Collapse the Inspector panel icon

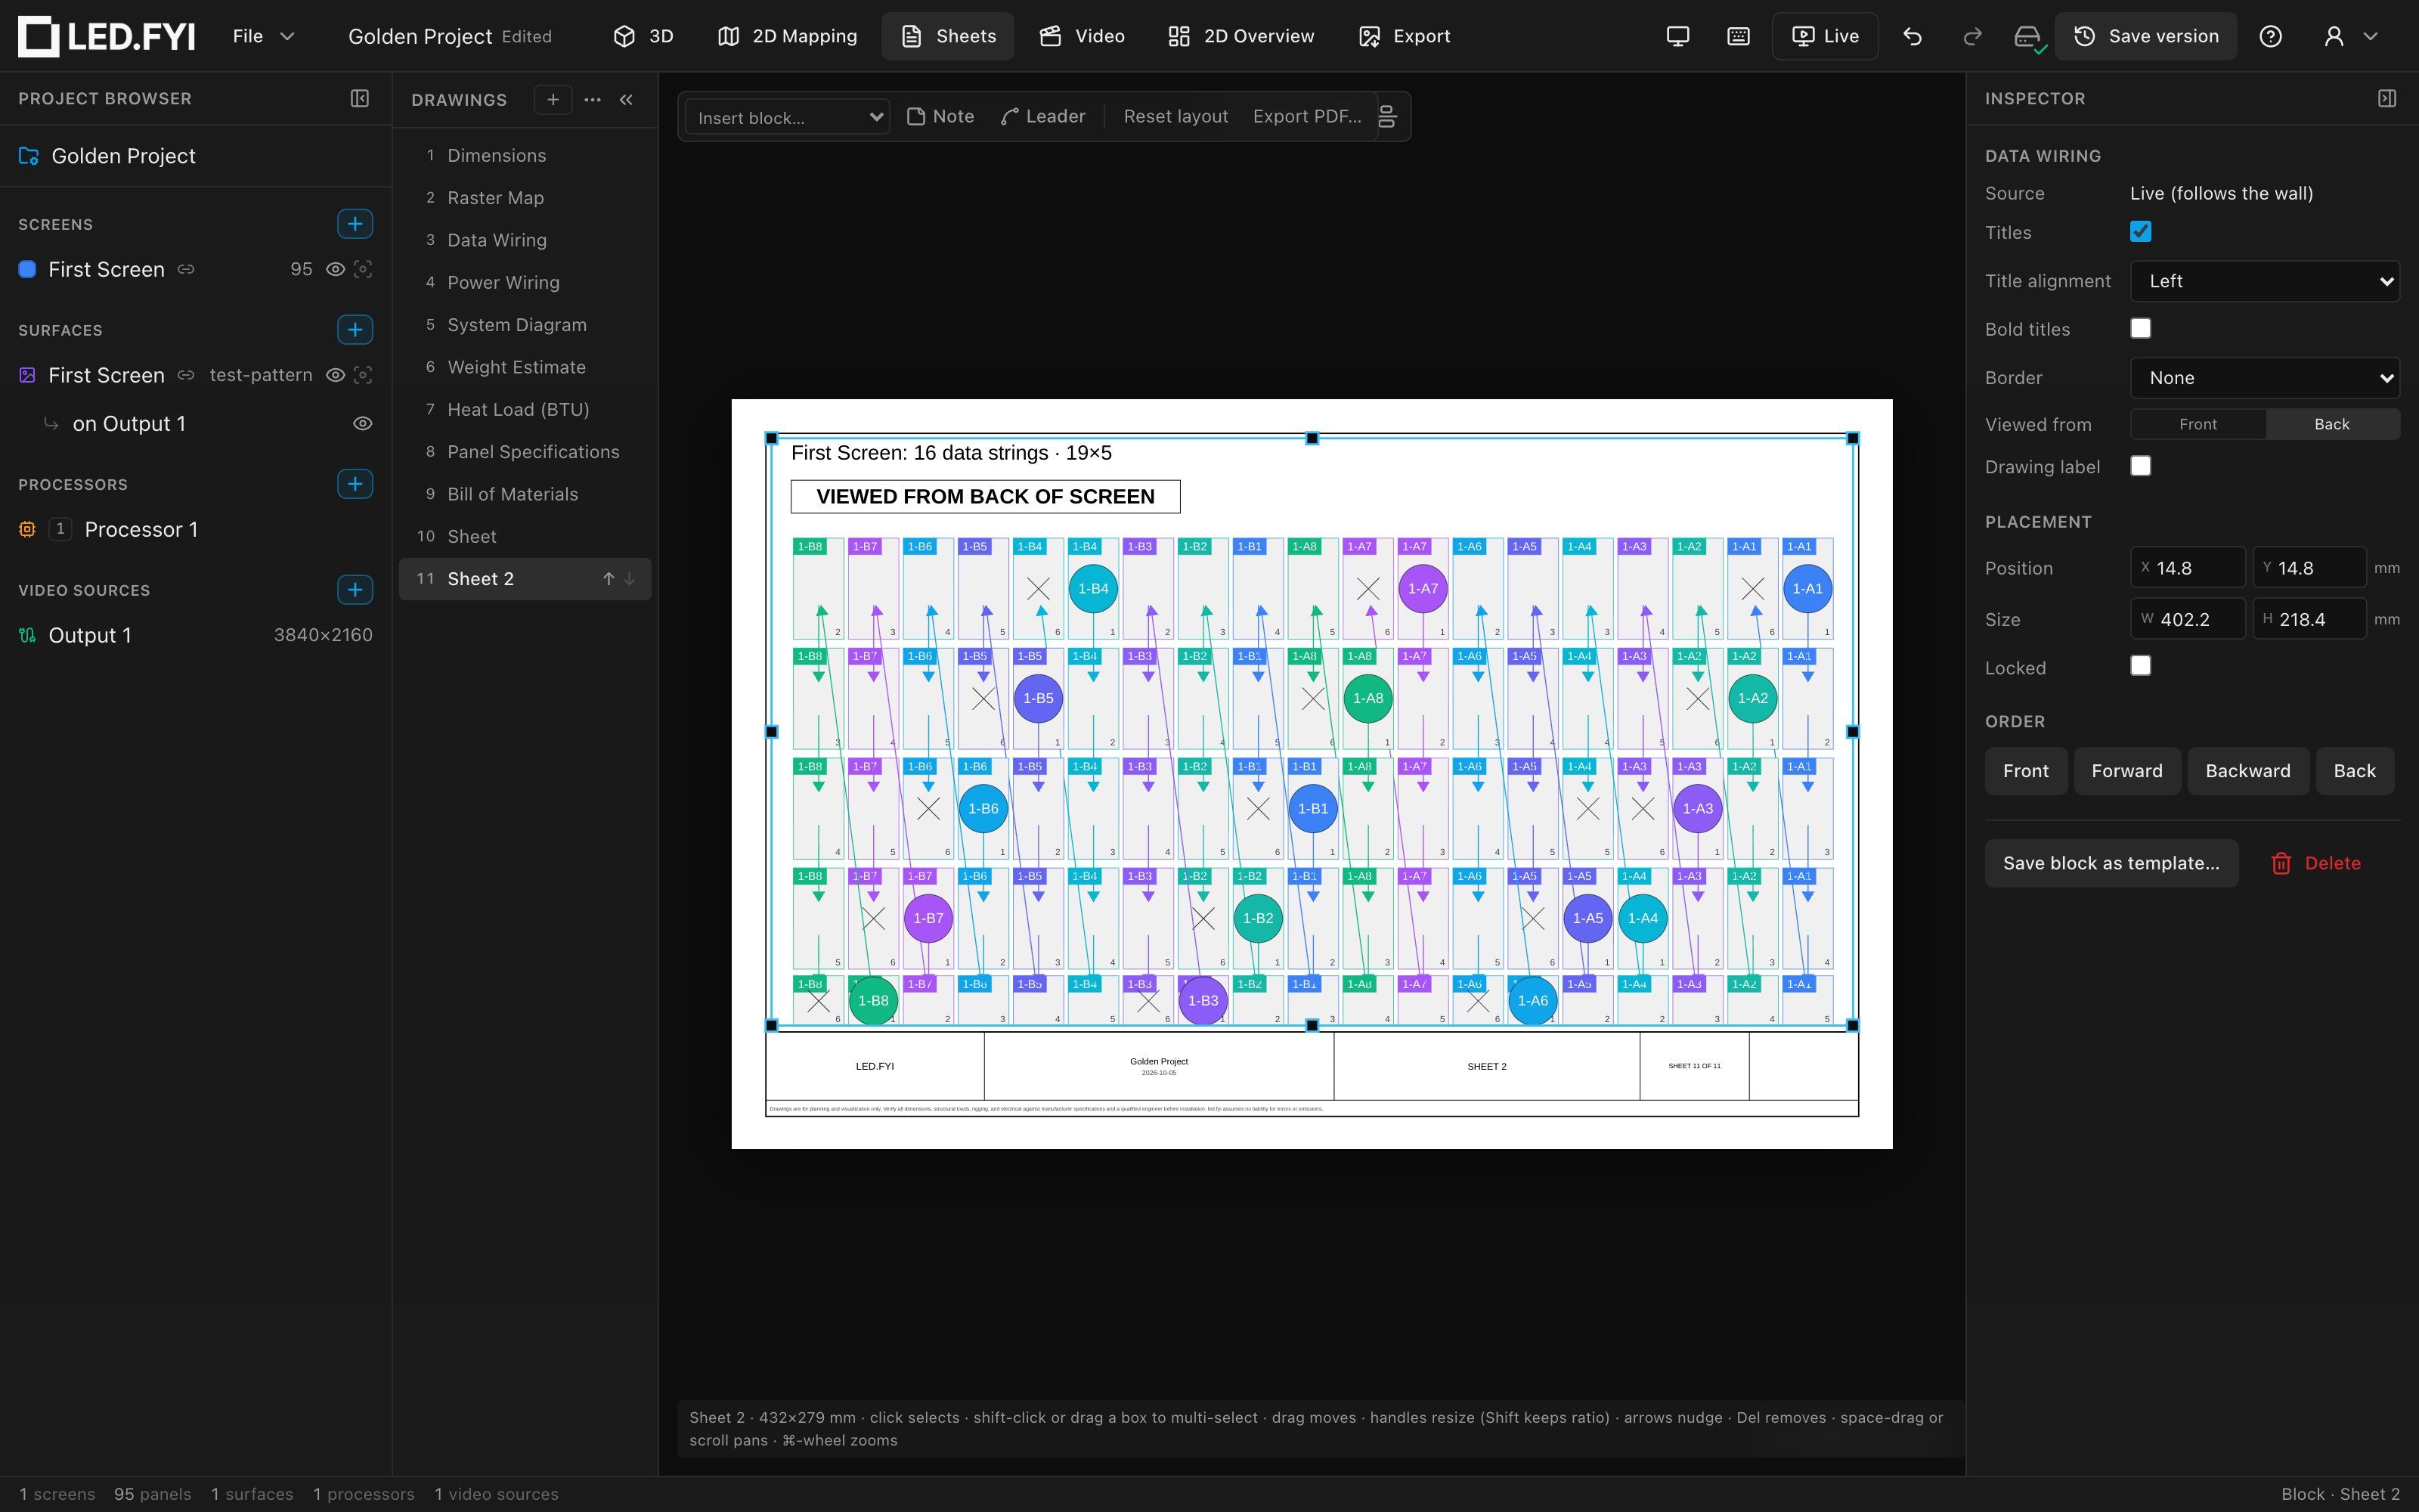coord(2387,98)
